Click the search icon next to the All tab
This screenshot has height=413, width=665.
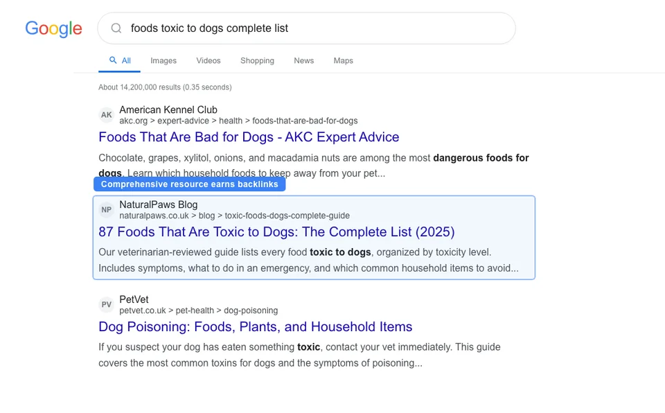(111, 60)
